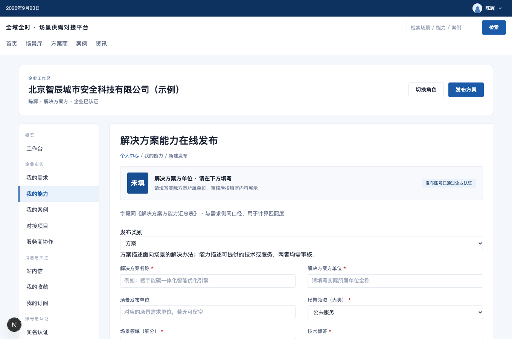512x339 pixels.
Task: Select 服务商协作 in the sidebar
Action: click(59, 242)
